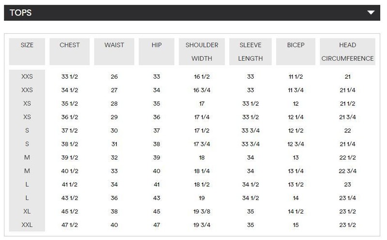This screenshot has width=387, height=240.
Task: Collapse the TOPS section arrow
Action: pyautogui.click(x=371, y=13)
